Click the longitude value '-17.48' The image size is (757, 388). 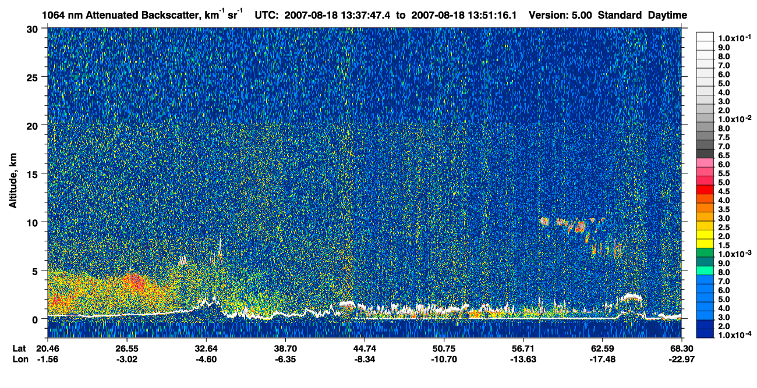pyautogui.click(x=602, y=359)
